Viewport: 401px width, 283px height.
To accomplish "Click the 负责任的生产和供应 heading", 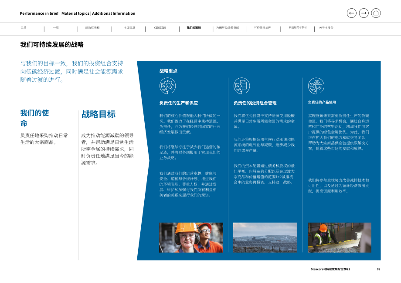I will (x=179, y=103).
